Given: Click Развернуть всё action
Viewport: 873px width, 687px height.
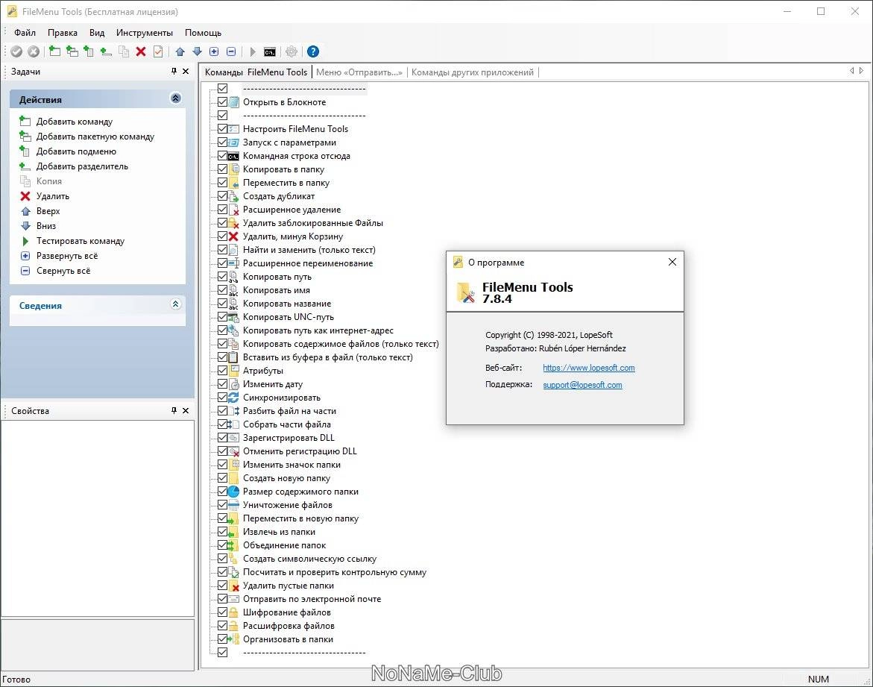Looking at the screenshot, I should 67,256.
